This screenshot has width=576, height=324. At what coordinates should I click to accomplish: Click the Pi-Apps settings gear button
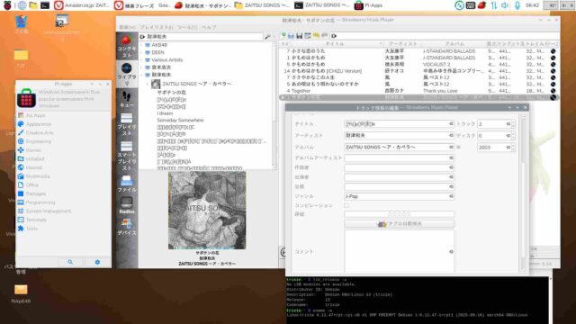tap(97, 262)
